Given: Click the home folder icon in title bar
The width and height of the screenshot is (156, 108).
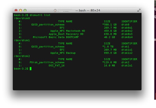Looking at the screenshot, I should pos(55,10).
